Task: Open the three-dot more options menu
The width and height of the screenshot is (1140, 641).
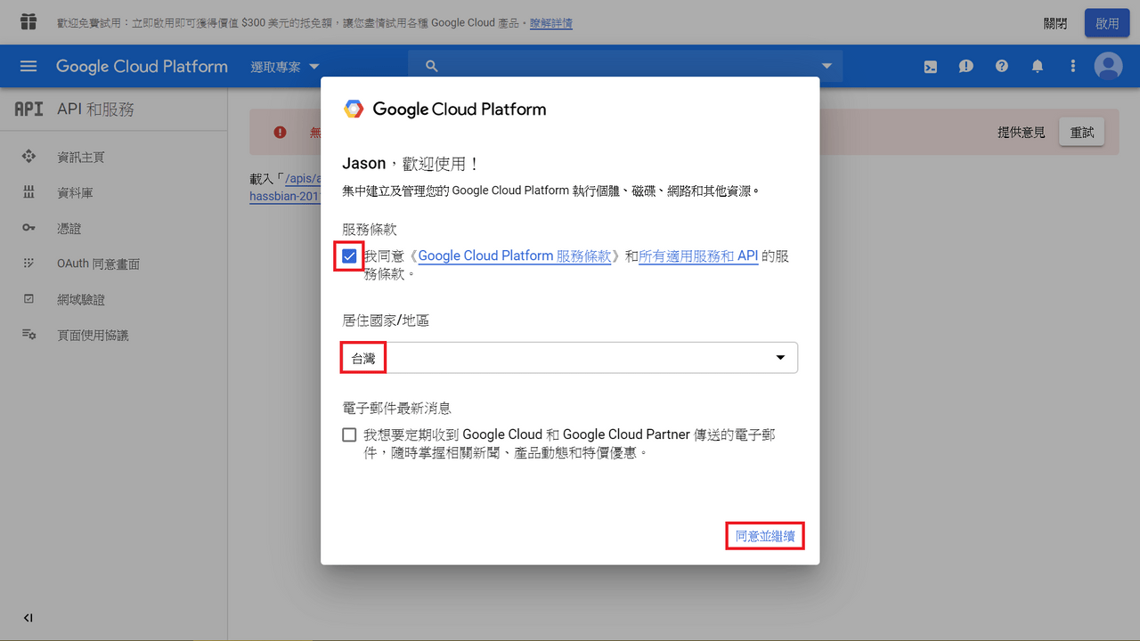Action: point(1073,66)
